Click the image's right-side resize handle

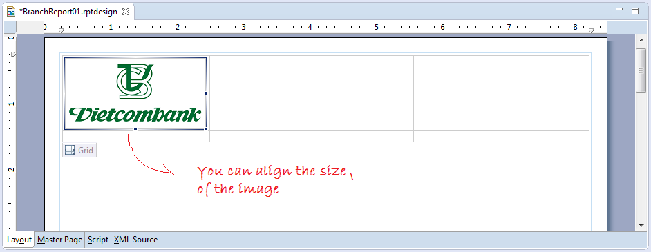(x=206, y=93)
